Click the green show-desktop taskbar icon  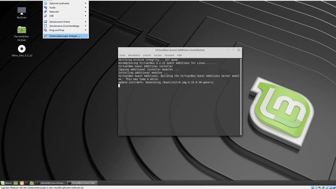pos(16,183)
